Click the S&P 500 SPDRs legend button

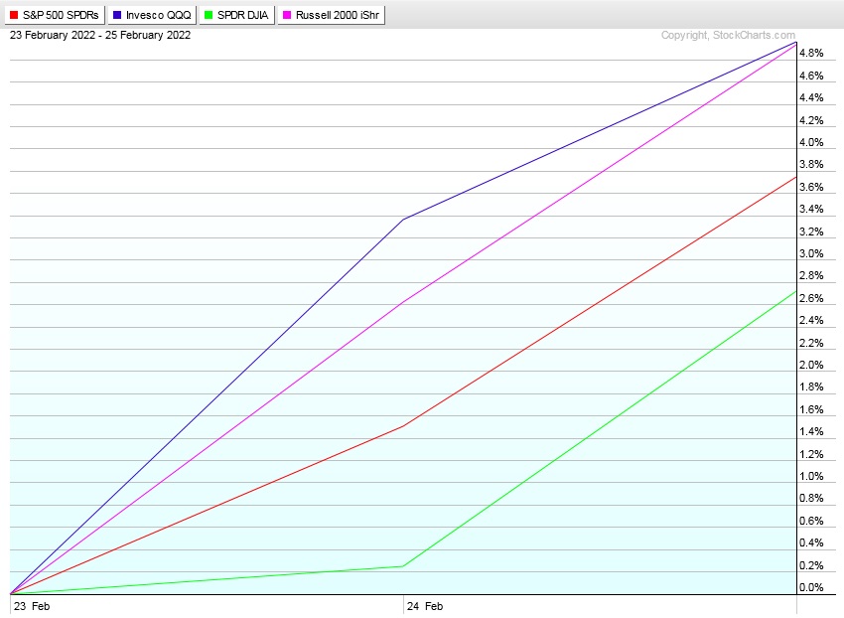click(x=55, y=15)
